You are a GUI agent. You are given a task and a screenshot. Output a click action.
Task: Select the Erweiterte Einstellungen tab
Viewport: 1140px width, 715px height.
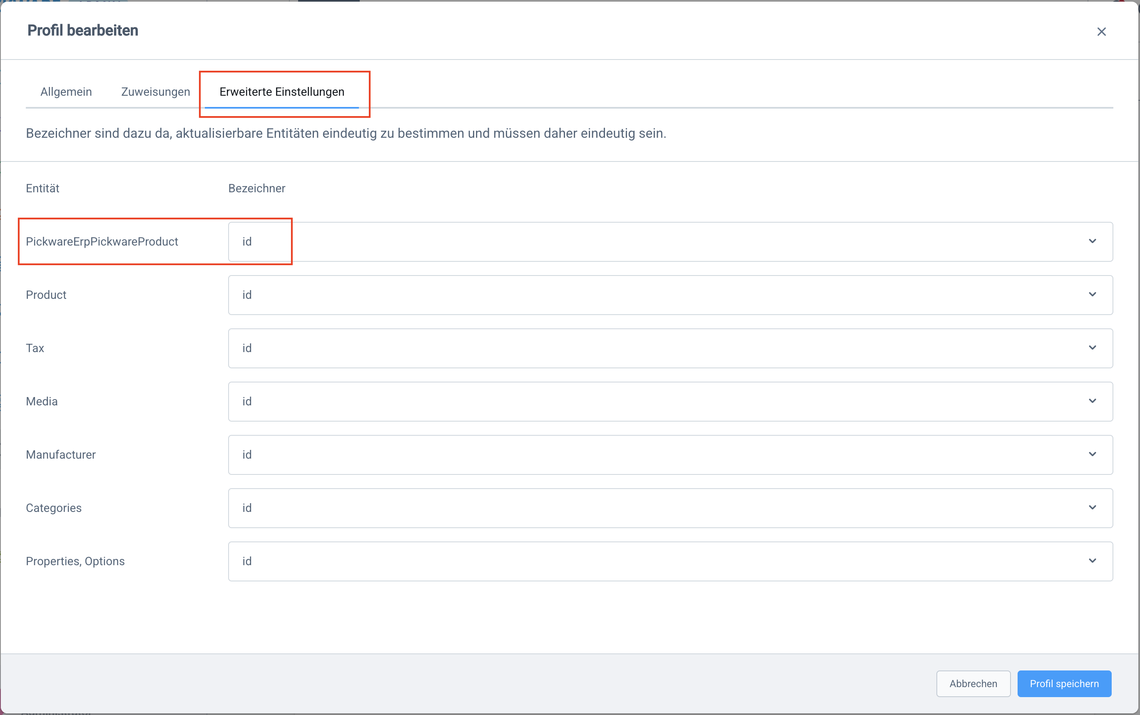(282, 92)
